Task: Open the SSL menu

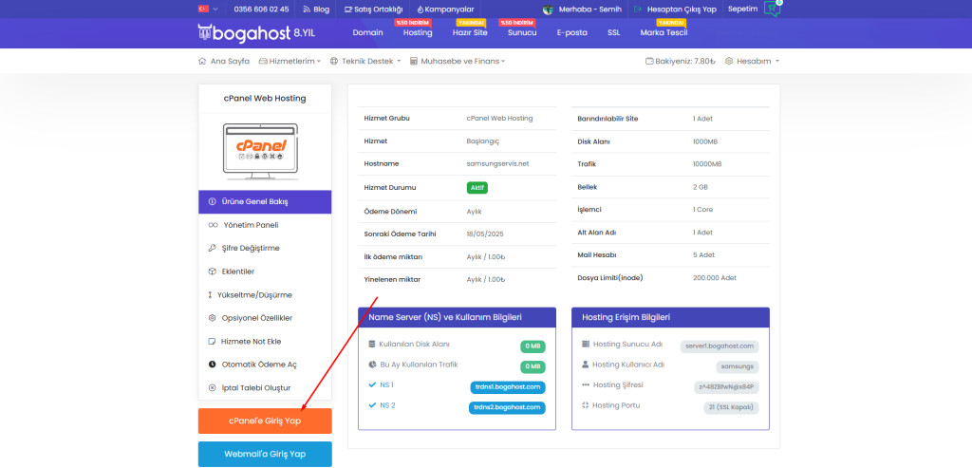Action: [614, 32]
